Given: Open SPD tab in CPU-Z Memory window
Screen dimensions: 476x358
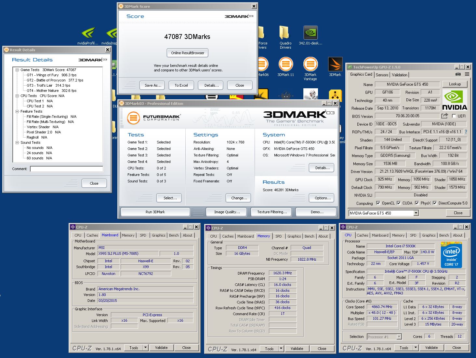Looking at the screenshot, I should click(x=278, y=236).
